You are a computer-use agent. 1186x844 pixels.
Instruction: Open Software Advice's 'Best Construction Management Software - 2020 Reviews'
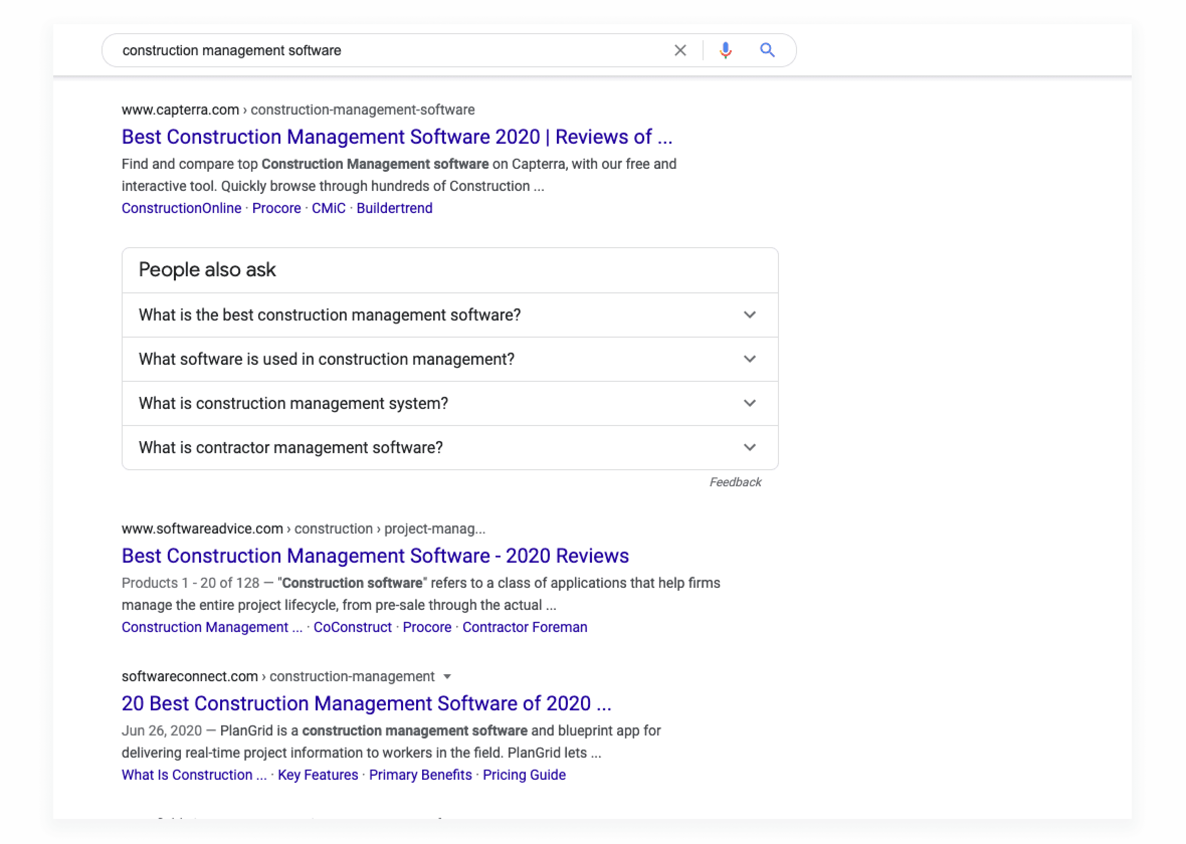[375, 556]
